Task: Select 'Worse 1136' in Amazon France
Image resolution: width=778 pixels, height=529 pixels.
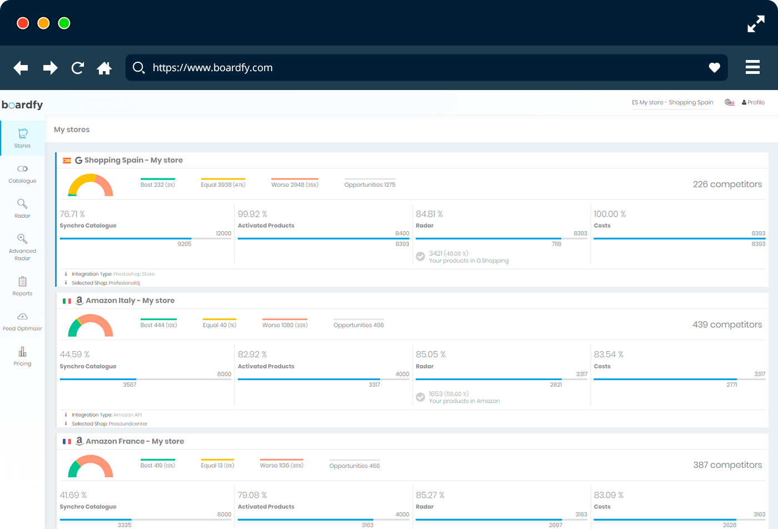Action: point(282,464)
